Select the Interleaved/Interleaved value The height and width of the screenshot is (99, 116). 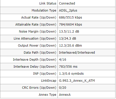[77, 53]
